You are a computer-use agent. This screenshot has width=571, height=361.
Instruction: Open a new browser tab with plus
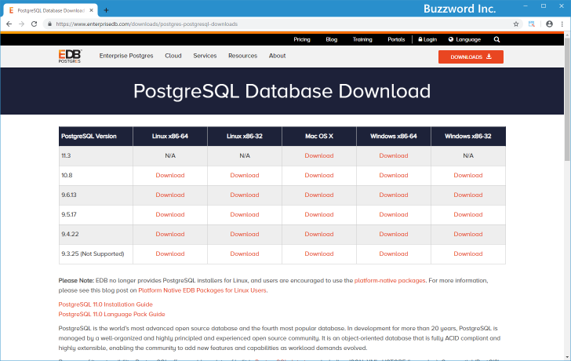click(107, 9)
